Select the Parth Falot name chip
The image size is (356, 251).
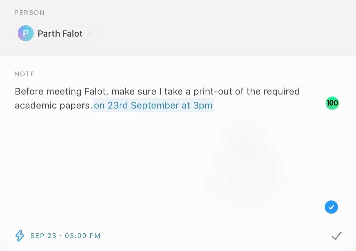point(57,33)
